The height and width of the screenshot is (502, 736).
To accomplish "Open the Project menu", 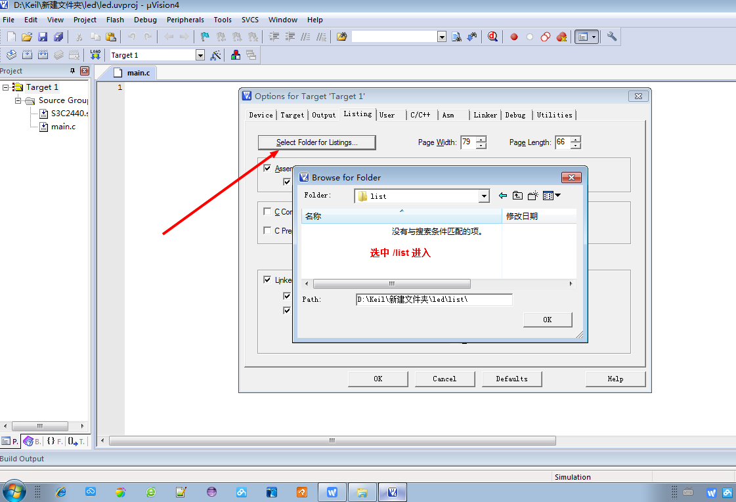I will pos(85,20).
